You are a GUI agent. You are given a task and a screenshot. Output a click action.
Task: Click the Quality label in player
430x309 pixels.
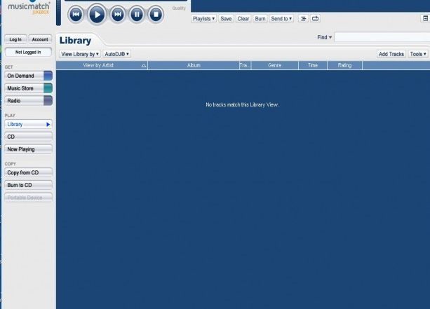click(x=179, y=8)
